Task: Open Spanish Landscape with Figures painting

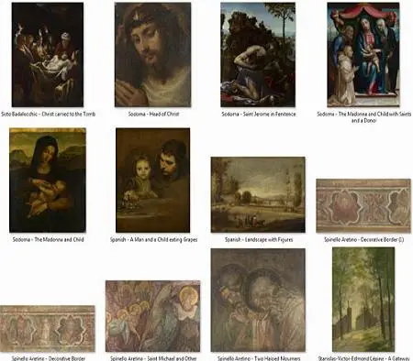Action: coord(258,194)
